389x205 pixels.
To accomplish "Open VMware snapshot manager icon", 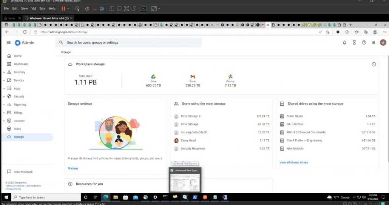I will click(102, 9).
